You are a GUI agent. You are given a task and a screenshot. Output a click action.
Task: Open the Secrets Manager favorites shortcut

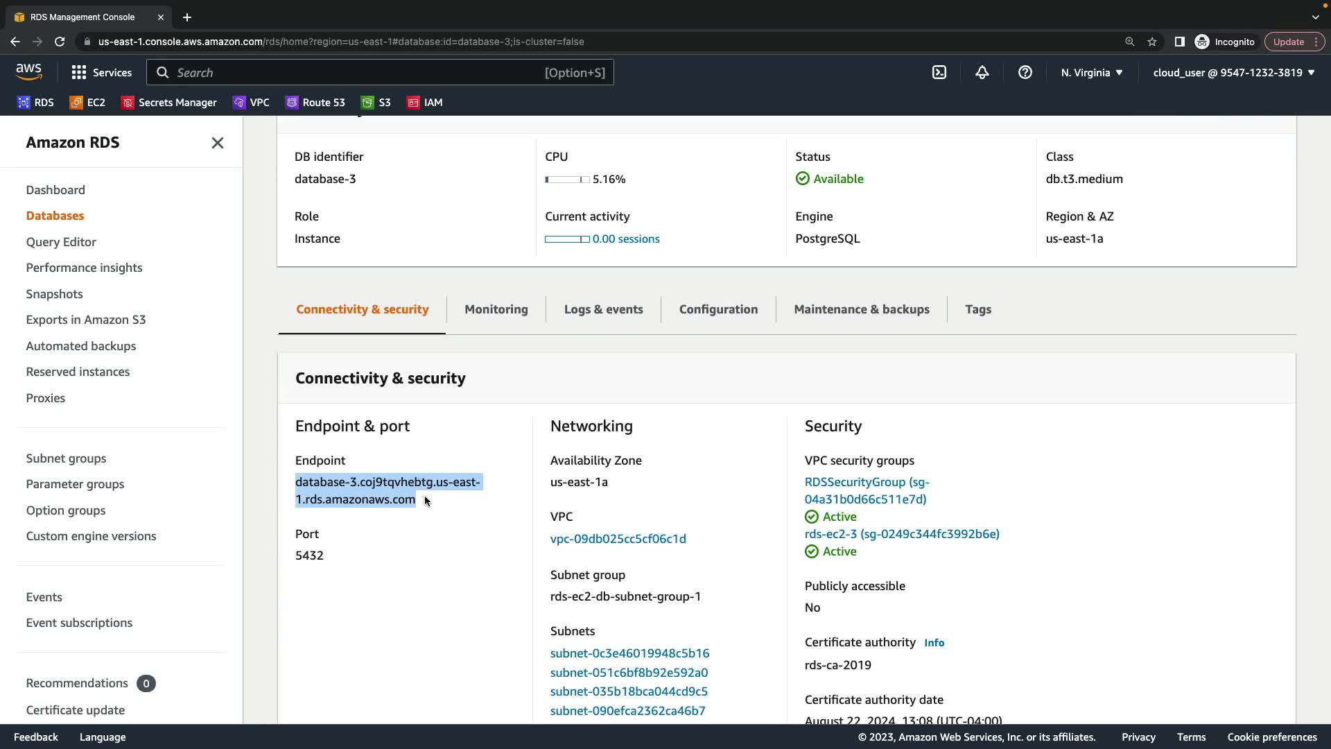[x=169, y=103]
